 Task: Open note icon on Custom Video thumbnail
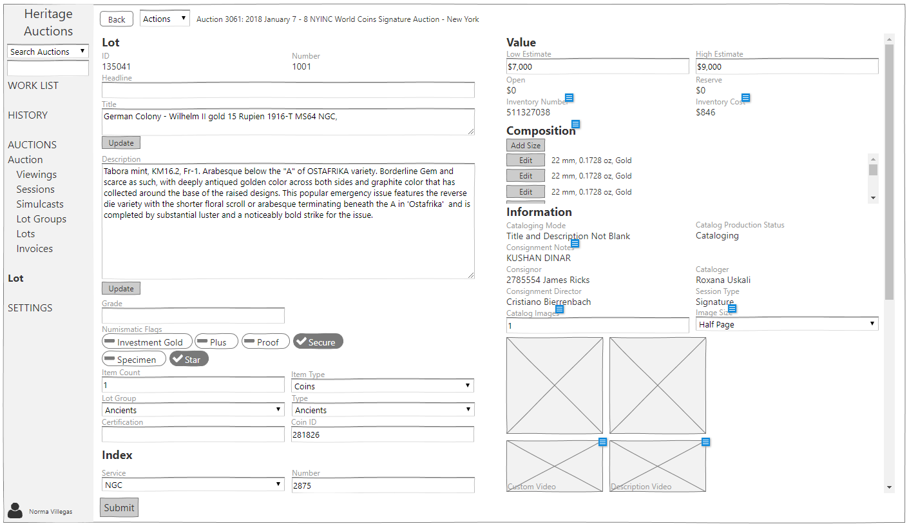602,442
